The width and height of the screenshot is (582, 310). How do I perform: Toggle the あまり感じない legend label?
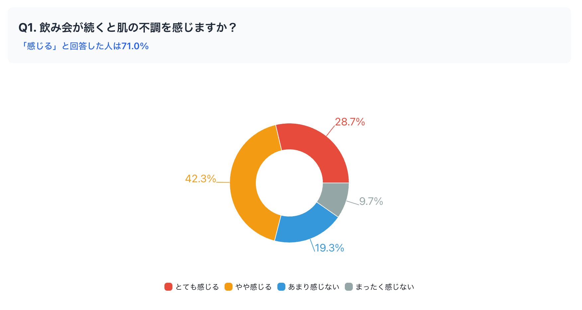pos(314,287)
